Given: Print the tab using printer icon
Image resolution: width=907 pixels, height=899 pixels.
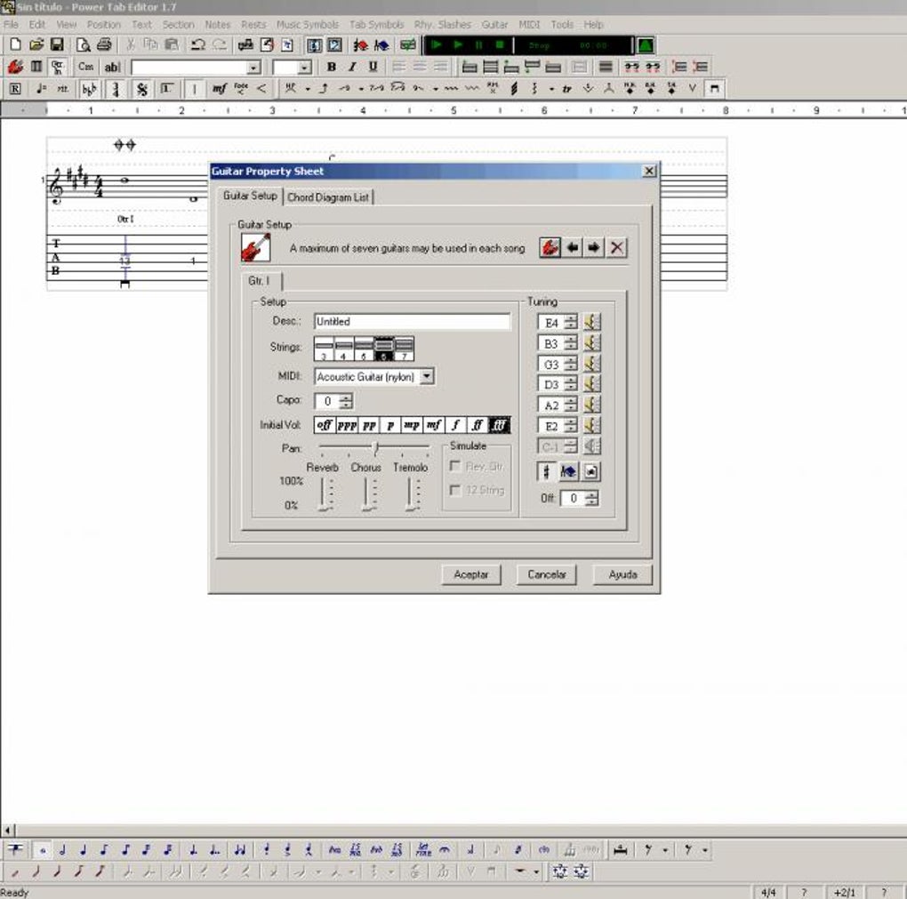Looking at the screenshot, I should [104, 44].
